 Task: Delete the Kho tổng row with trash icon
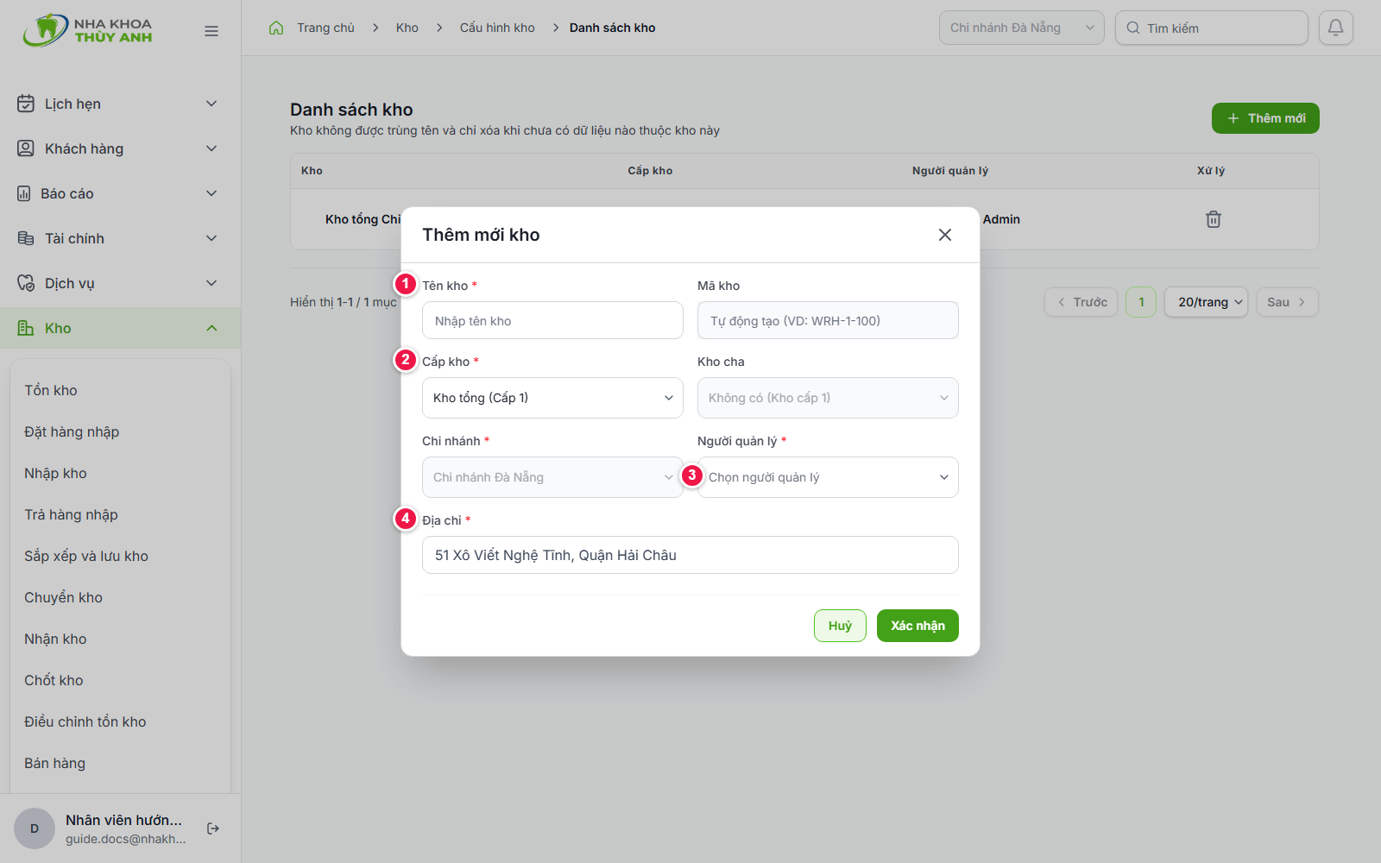click(1214, 219)
